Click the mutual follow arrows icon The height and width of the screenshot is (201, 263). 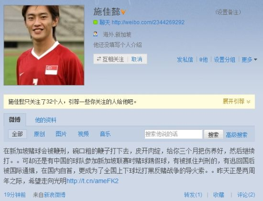point(99,59)
